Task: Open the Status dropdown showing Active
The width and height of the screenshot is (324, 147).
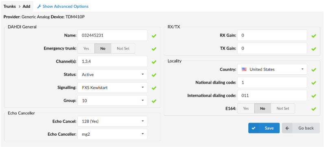Action: click(x=112, y=75)
